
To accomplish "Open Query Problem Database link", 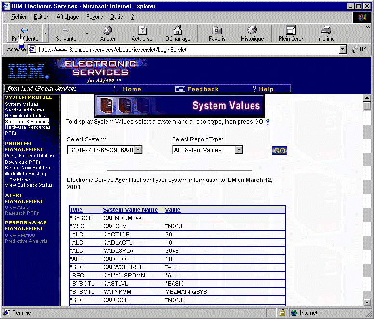I will 30,156.
